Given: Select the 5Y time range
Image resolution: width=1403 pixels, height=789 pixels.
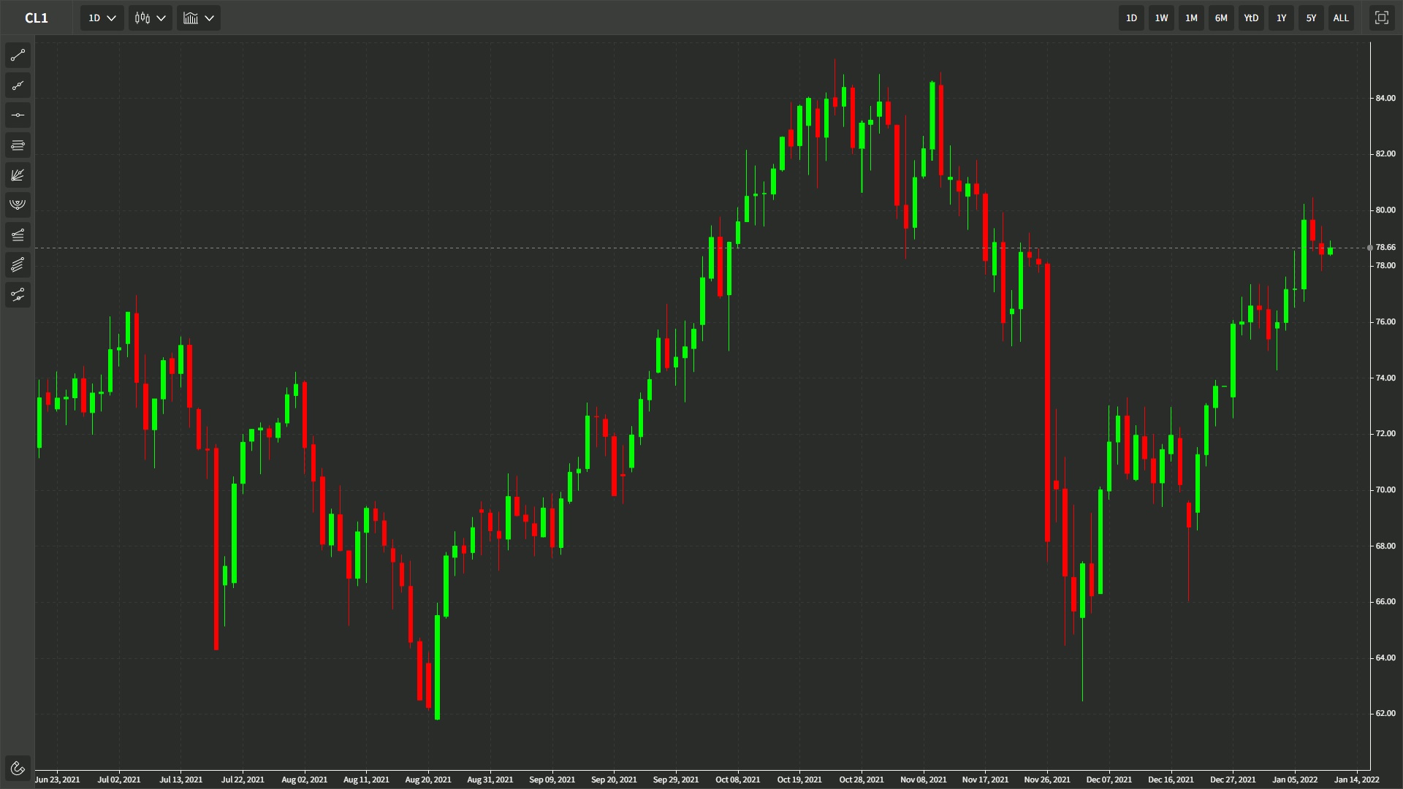Looking at the screenshot, I should coord(1311,18).
